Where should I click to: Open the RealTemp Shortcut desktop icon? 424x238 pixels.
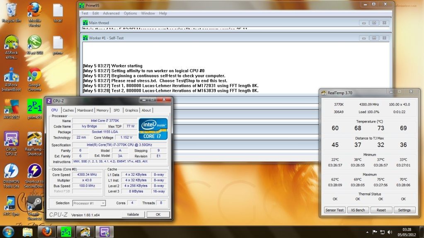[x=34, y=144]
